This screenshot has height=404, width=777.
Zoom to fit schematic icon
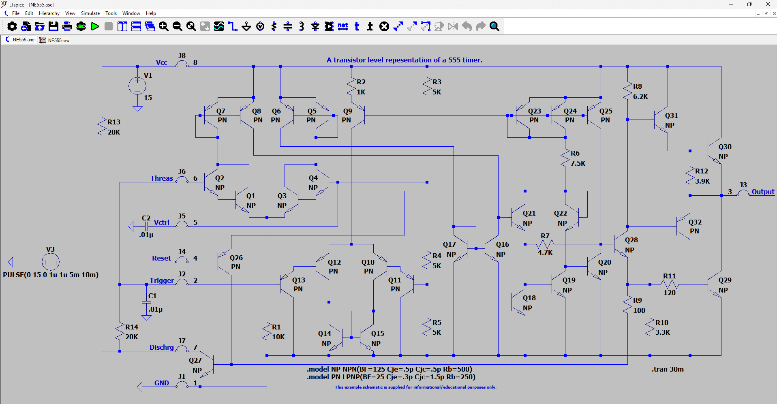click(x=191, y=27)
